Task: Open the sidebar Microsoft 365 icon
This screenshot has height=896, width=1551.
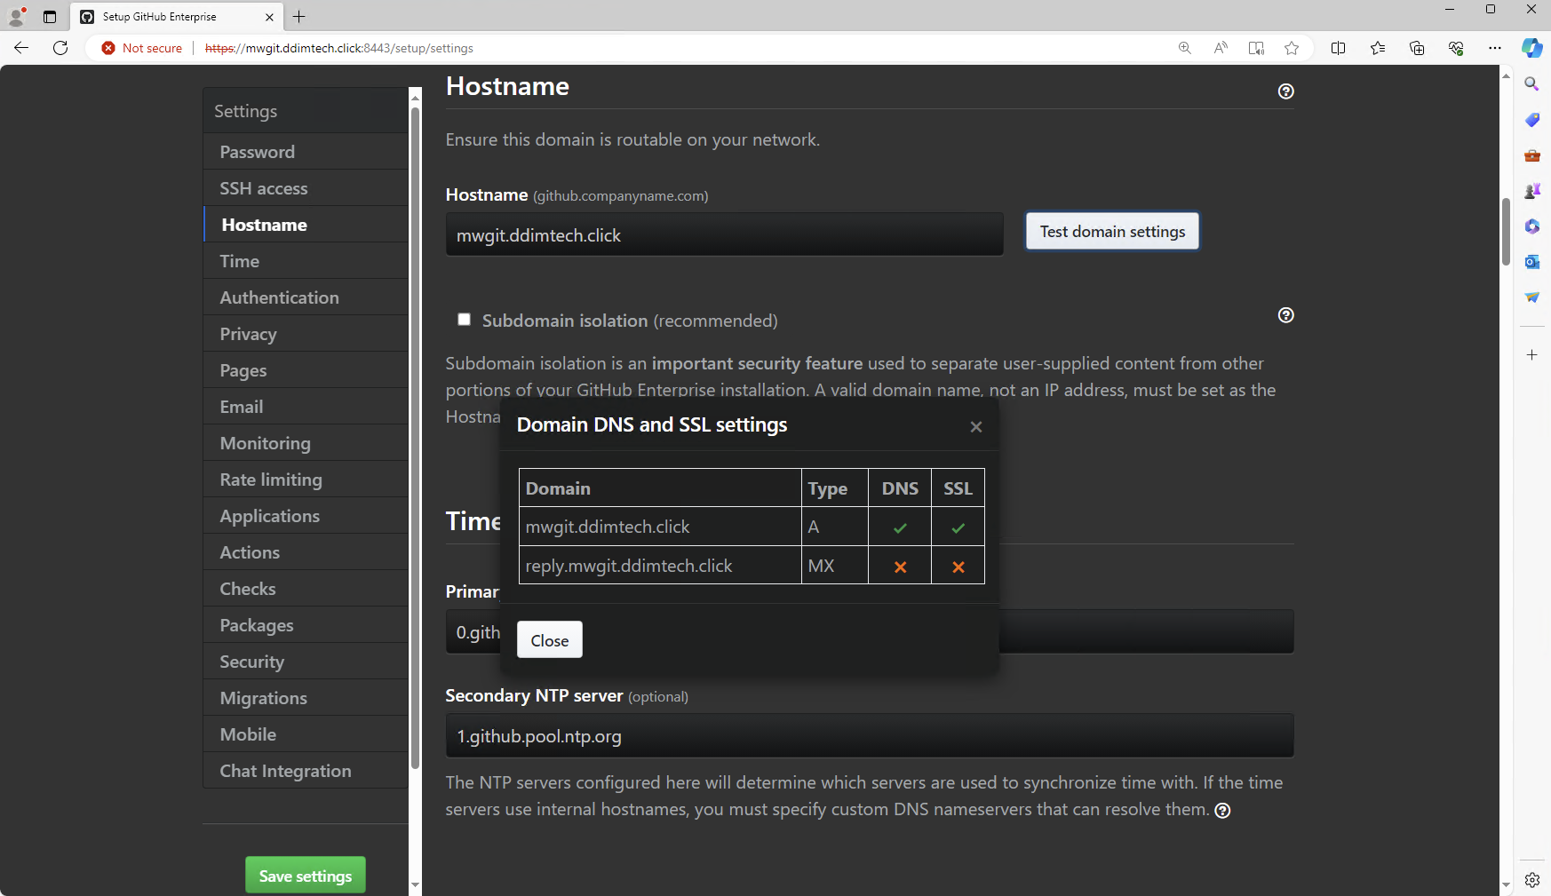Action: pos(1531,226)
